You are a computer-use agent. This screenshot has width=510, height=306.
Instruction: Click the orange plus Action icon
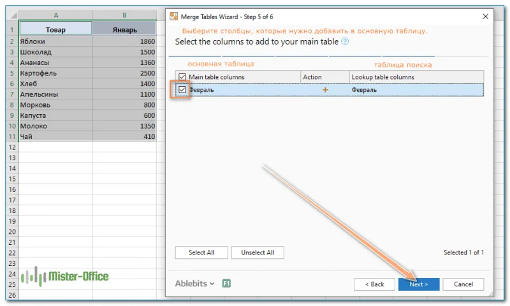coord(325,90)
